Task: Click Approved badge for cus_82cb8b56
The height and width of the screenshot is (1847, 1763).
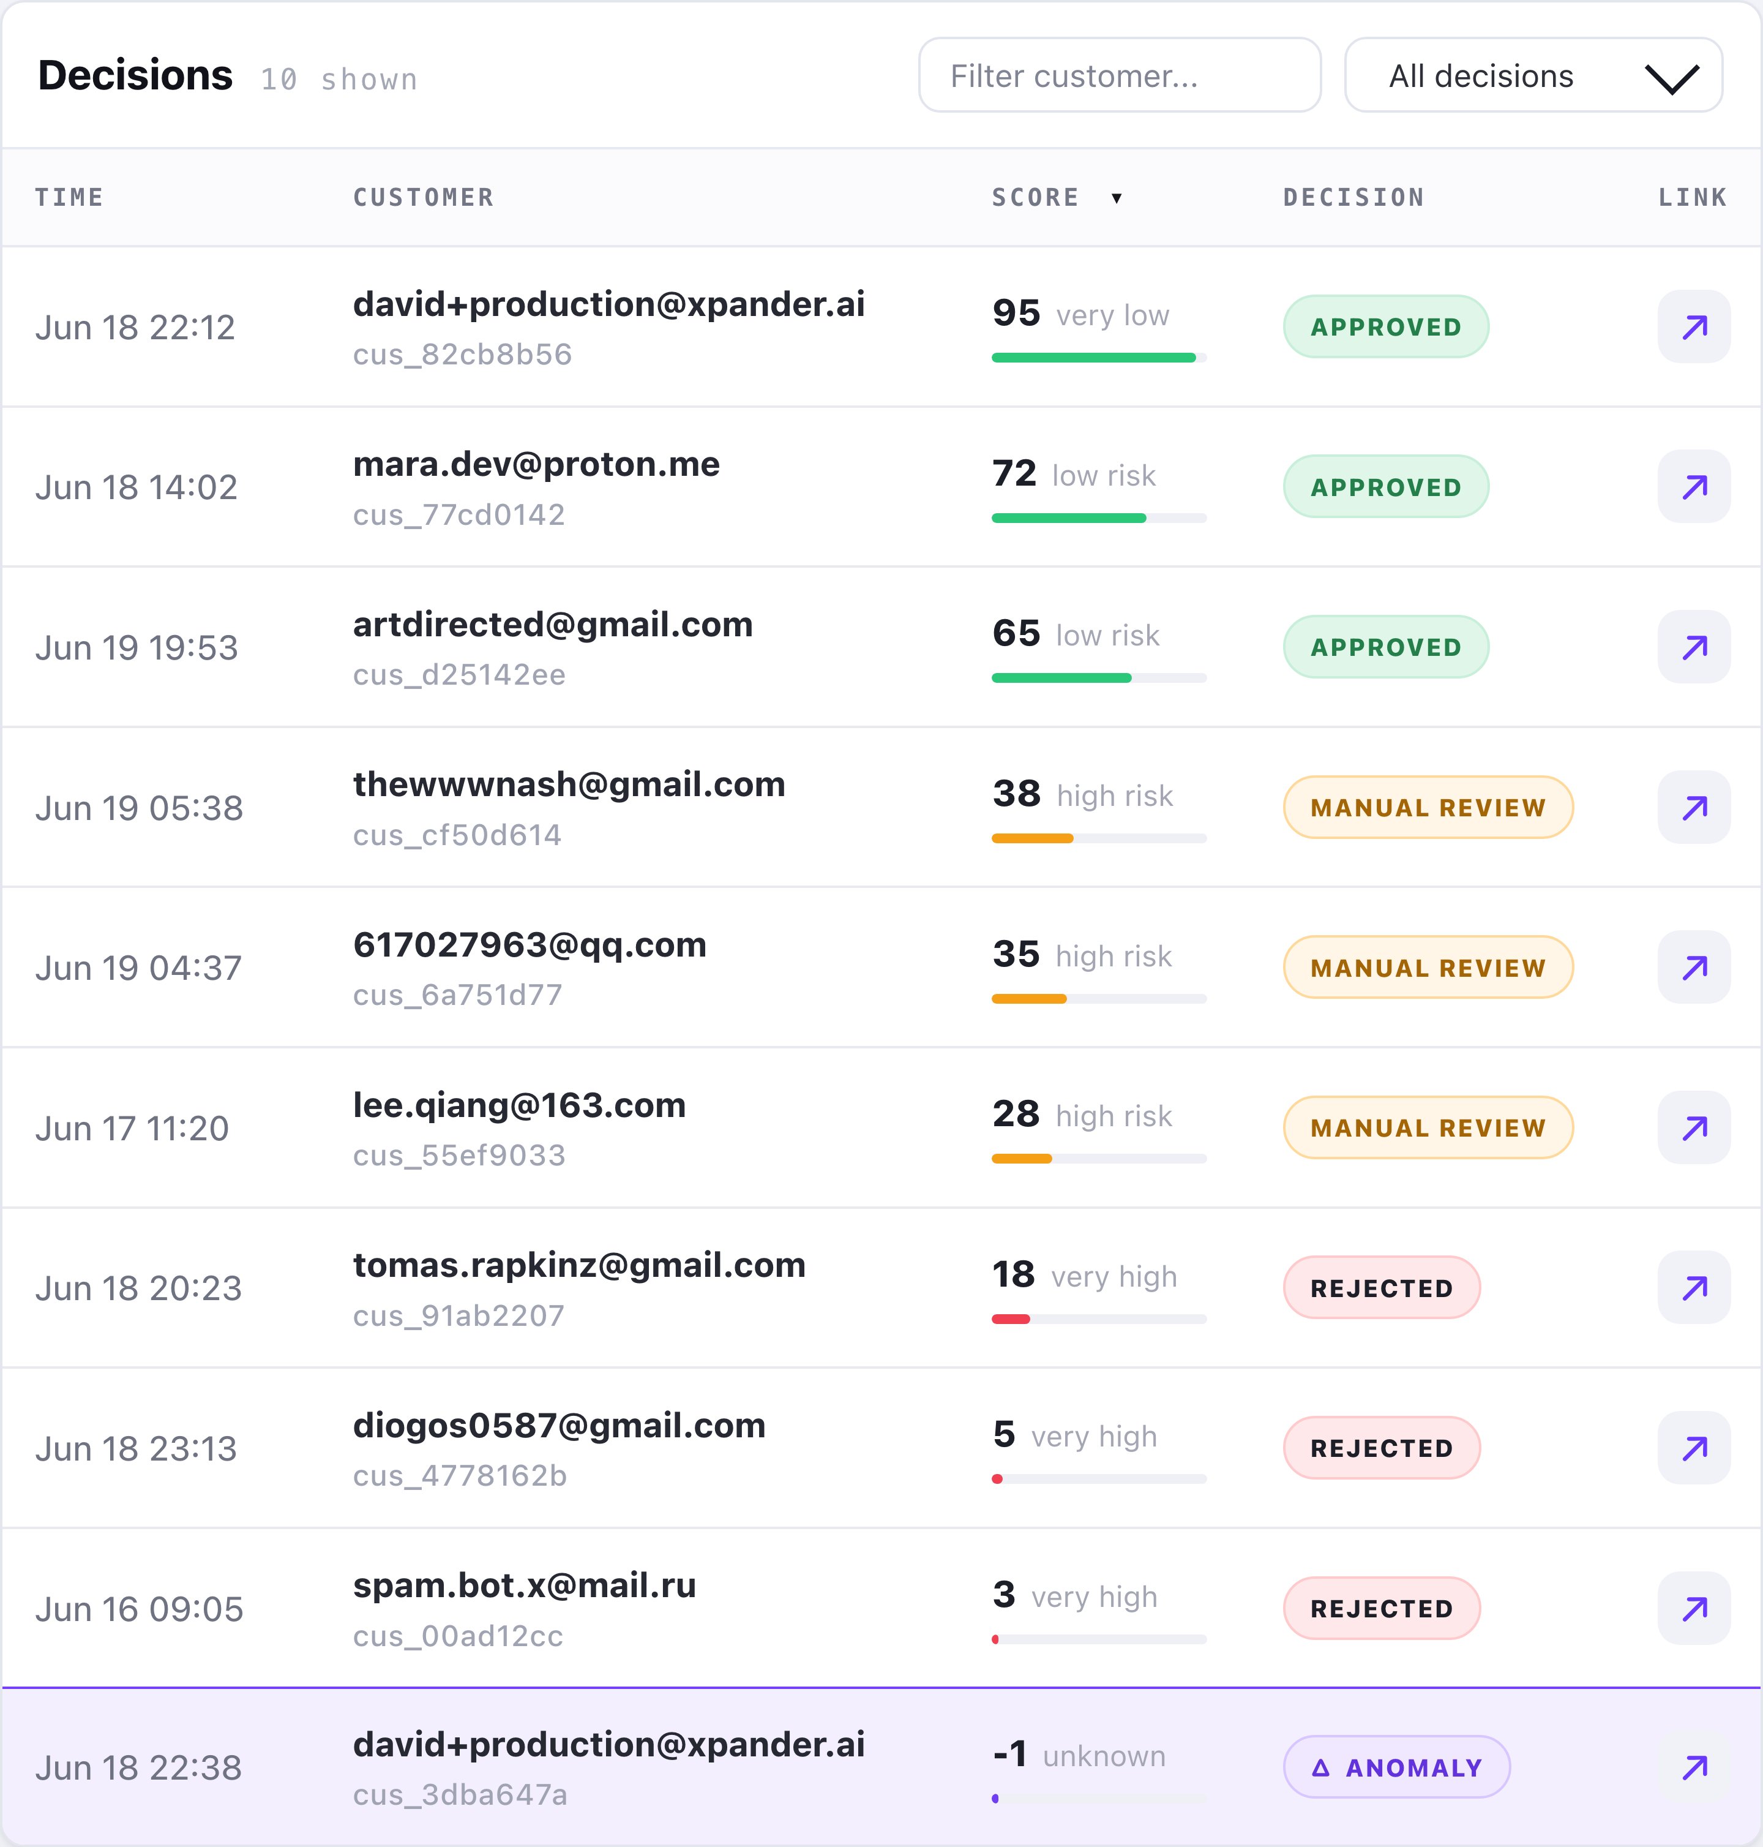Action: 1386,326
